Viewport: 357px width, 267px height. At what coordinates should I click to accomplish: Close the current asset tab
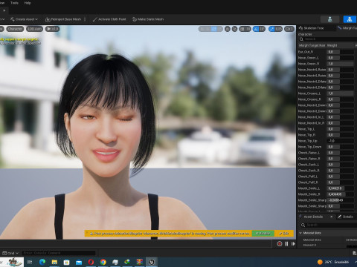click(x=4, y=10)
